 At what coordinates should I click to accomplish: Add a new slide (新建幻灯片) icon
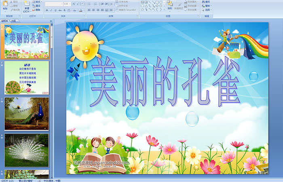pyautogui.click(x=27, y=3)
